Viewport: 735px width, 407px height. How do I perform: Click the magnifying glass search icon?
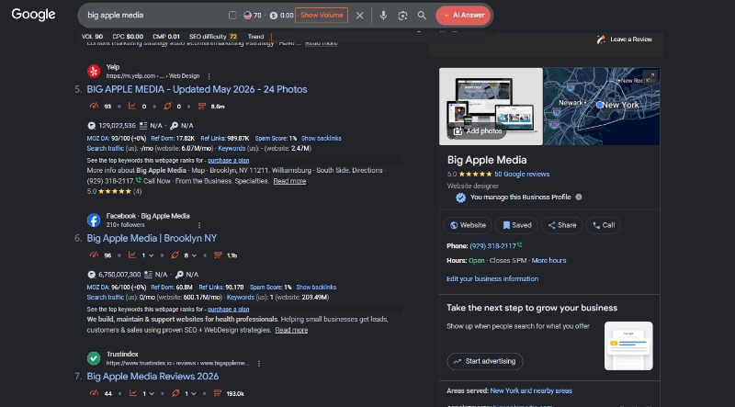[422, 16]
